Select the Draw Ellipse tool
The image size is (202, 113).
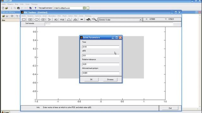point(37,19)
